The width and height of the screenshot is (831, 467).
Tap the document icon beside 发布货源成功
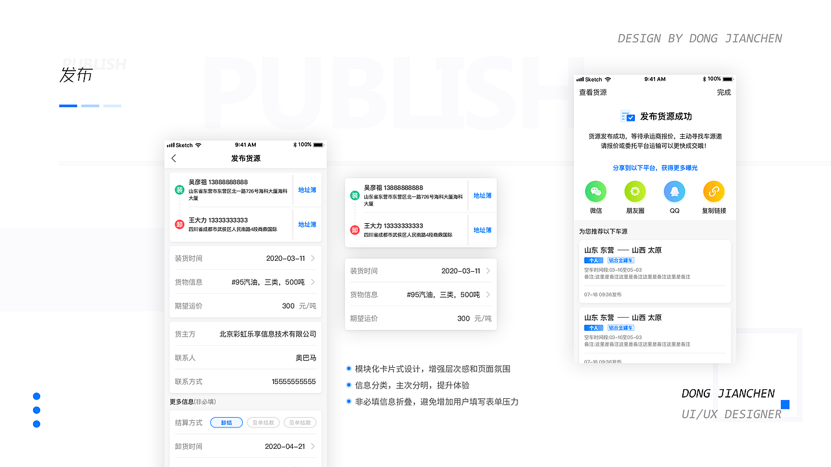coord(628,117)
